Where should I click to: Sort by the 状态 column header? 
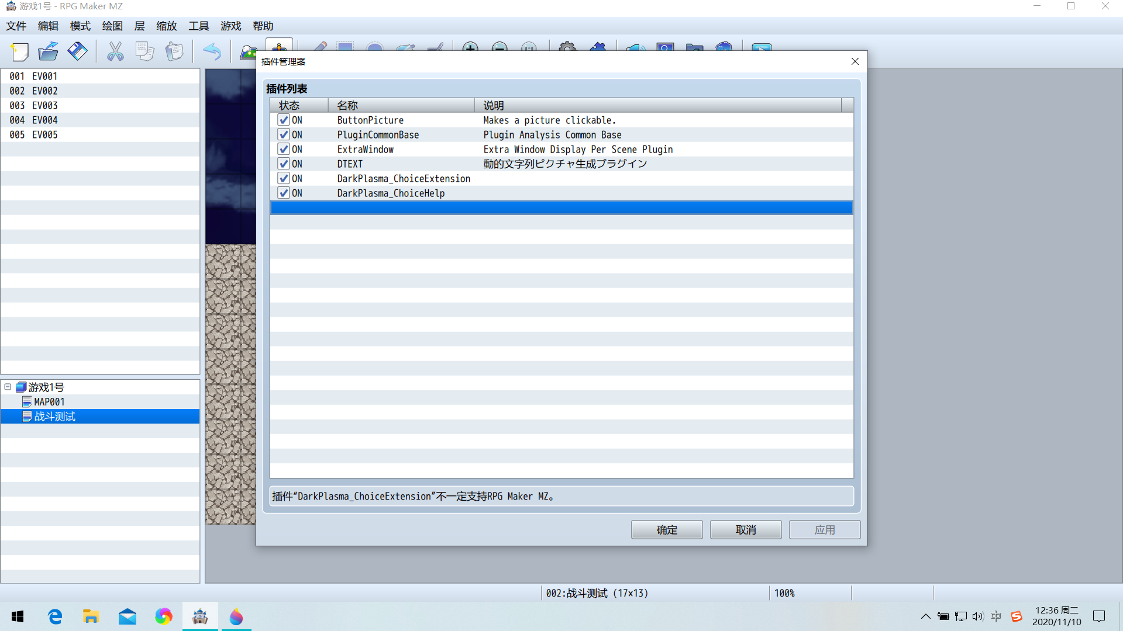coord(299,105)
